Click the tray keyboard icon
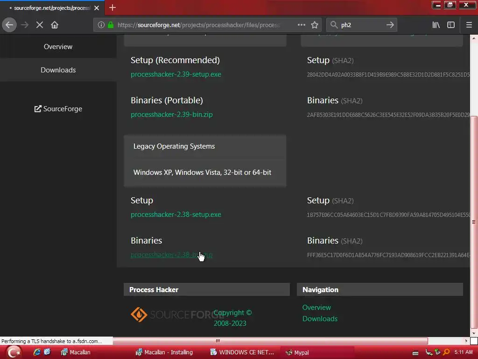This screenshot has height=359, width=478. point(415,353)
